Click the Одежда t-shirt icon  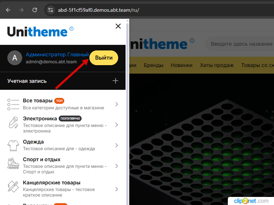tap(13, 146)
